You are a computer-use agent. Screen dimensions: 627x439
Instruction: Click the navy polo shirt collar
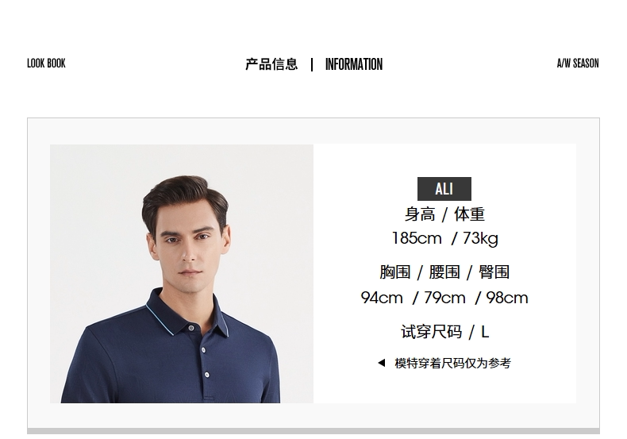click(188, 314)
